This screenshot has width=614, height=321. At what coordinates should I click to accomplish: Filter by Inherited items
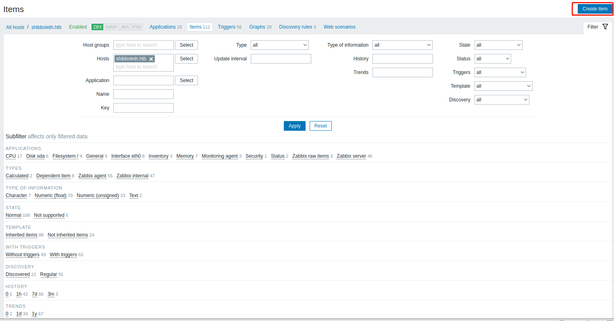21,235
